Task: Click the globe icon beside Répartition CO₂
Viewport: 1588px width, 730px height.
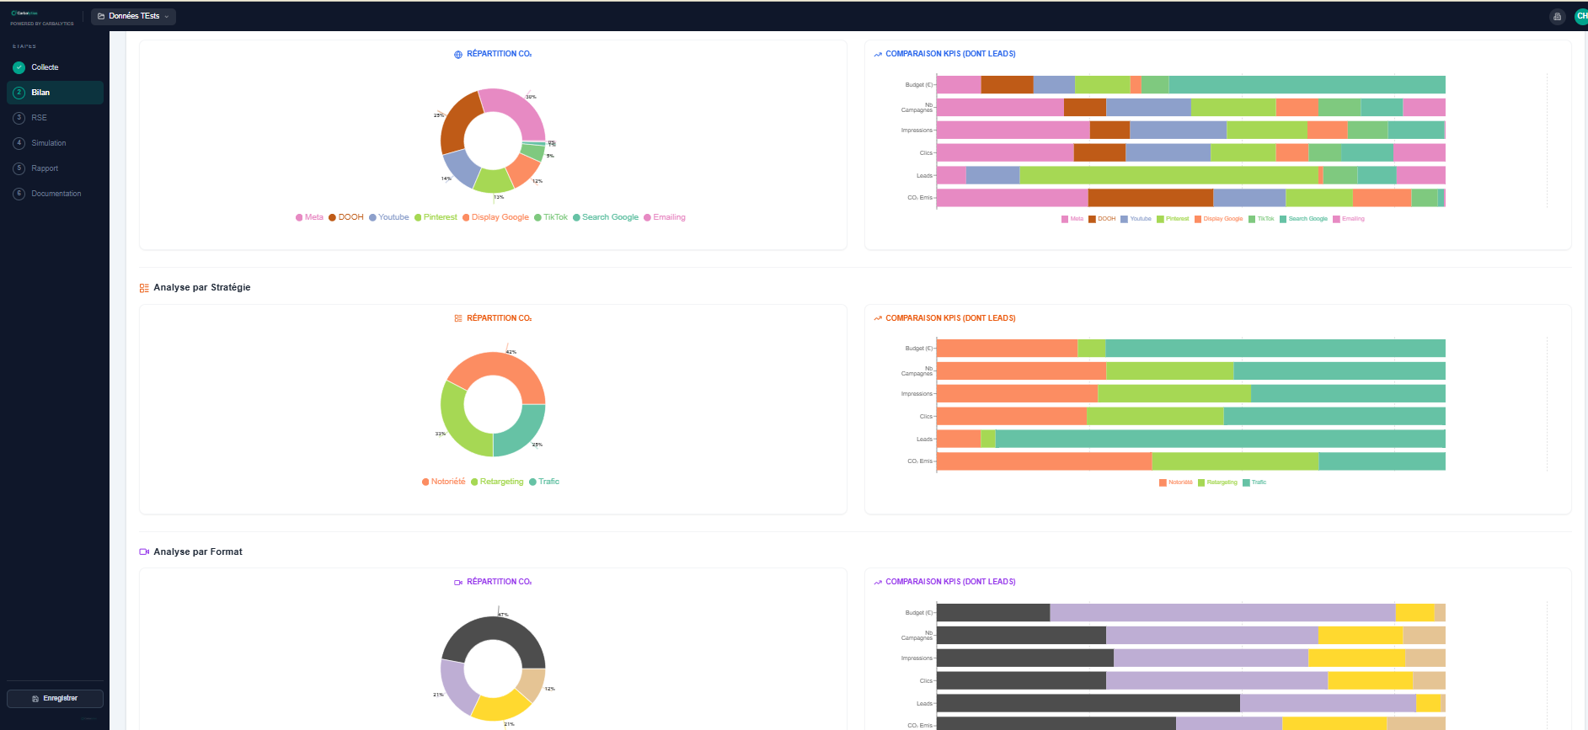Action: pos(458,55)
